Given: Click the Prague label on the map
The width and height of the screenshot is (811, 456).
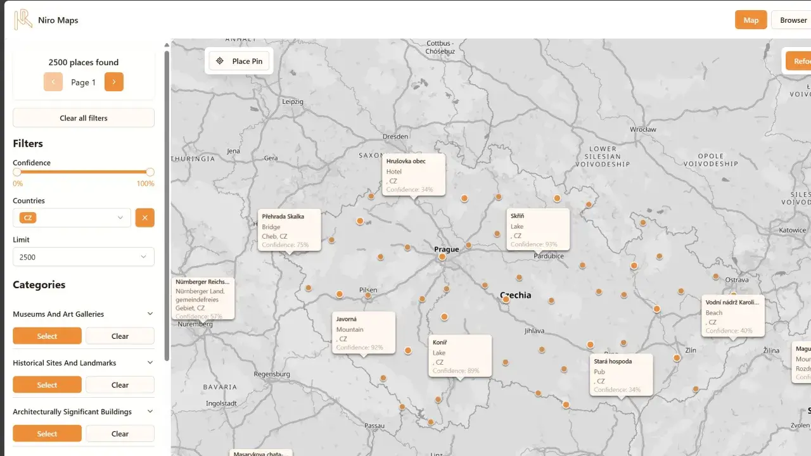Looking at the screenshot, I should 446,250.
